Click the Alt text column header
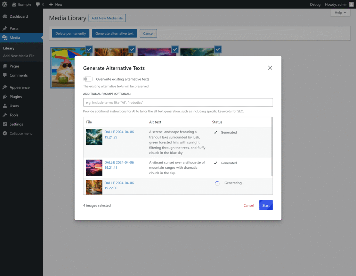The image size is (356, 276). coord(155,122)
